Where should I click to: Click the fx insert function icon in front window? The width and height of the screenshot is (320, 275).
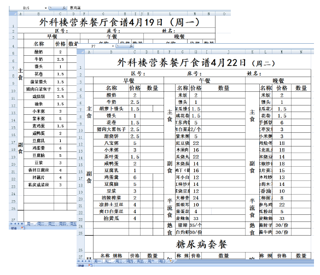(x=131, y=46)
